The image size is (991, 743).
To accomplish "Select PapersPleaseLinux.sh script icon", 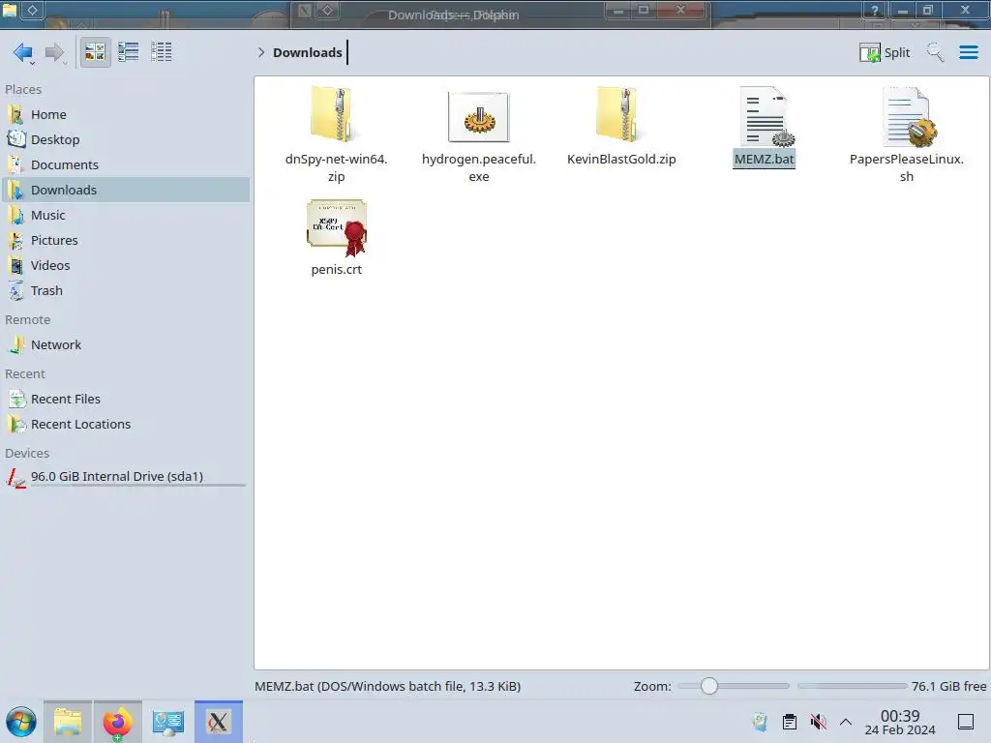I will coord(908,117).
